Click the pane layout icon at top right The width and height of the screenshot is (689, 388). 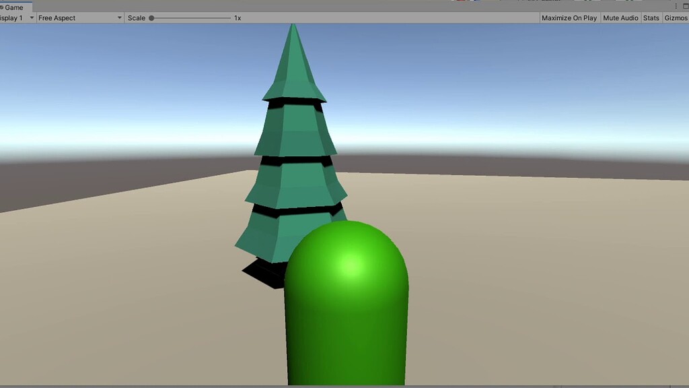click(686, 6)
